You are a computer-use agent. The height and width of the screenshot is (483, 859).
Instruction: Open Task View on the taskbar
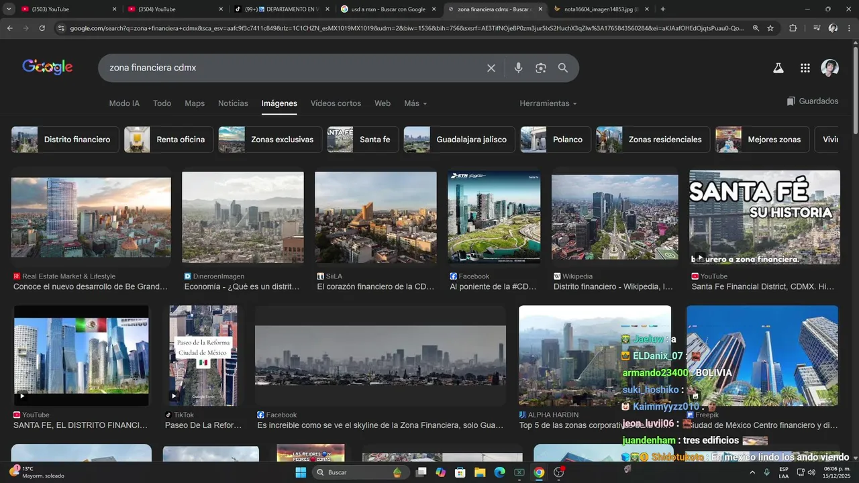pos(421,472)
